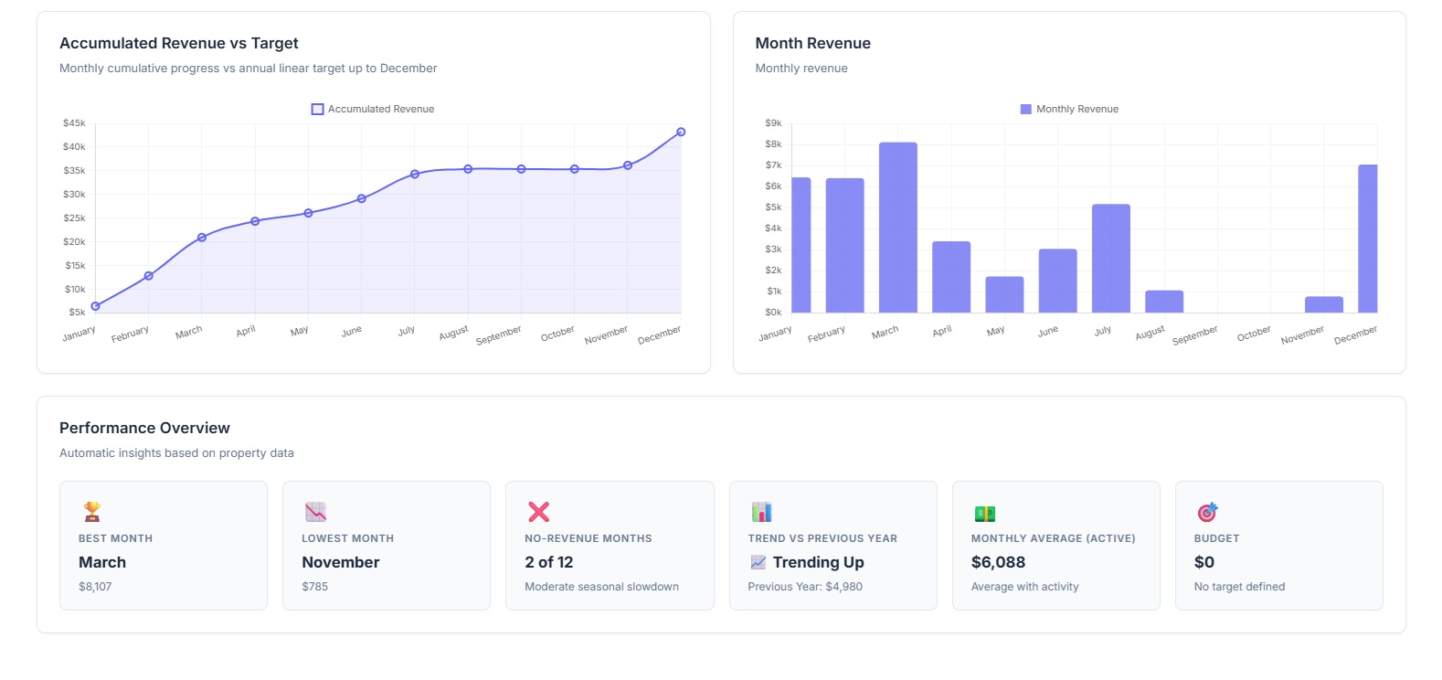Click the $6,088 monthly average value
Viewport: 1442px width, 680px height.
point(999,562)
